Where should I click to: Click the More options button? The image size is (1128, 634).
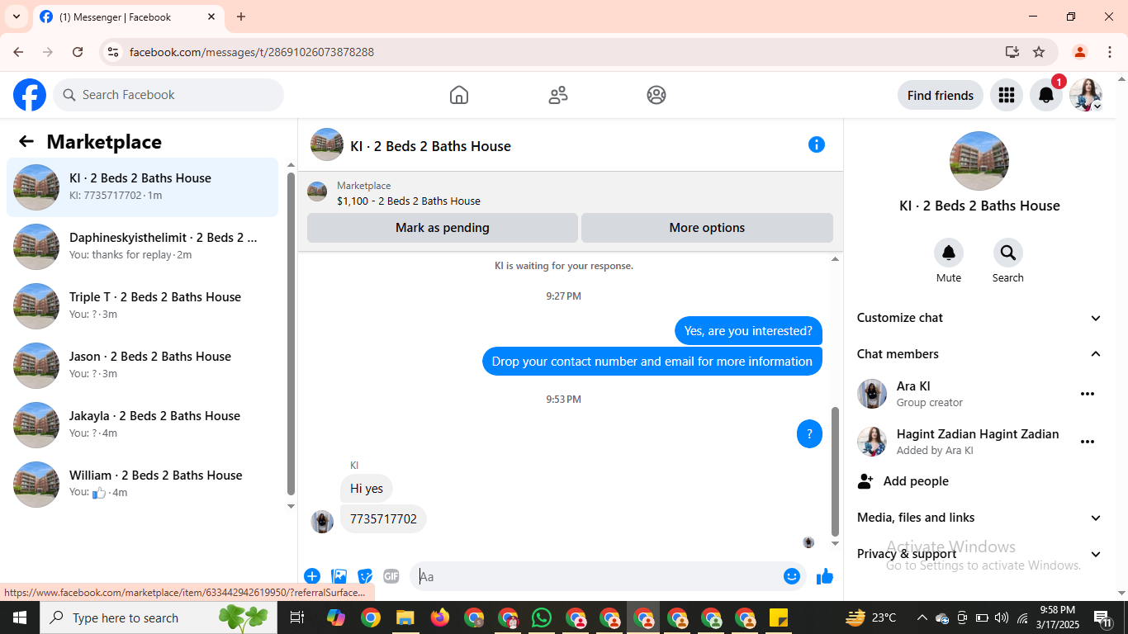(x=707, y=228)
